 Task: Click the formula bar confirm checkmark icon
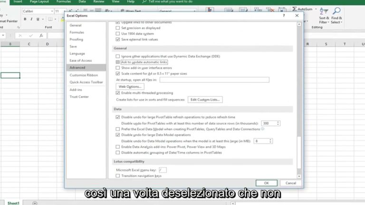[31, 36]
